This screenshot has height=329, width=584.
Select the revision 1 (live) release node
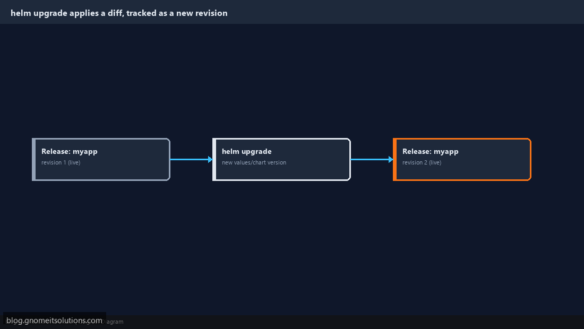[101, 159]
